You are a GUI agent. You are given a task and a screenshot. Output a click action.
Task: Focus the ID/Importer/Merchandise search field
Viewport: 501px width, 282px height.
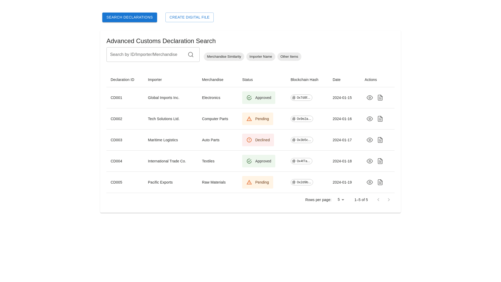pos(146,55)
